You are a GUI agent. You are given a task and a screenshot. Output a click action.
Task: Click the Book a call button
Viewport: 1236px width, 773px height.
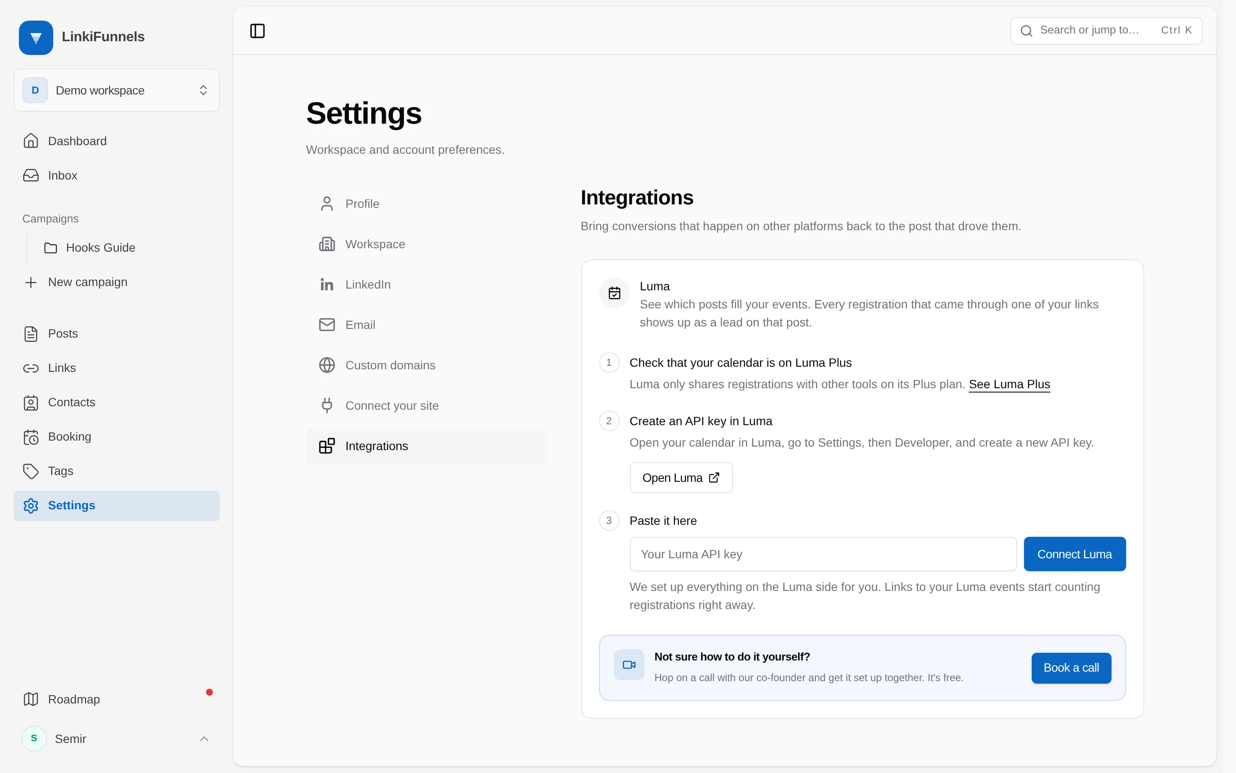click(1071, 668)
